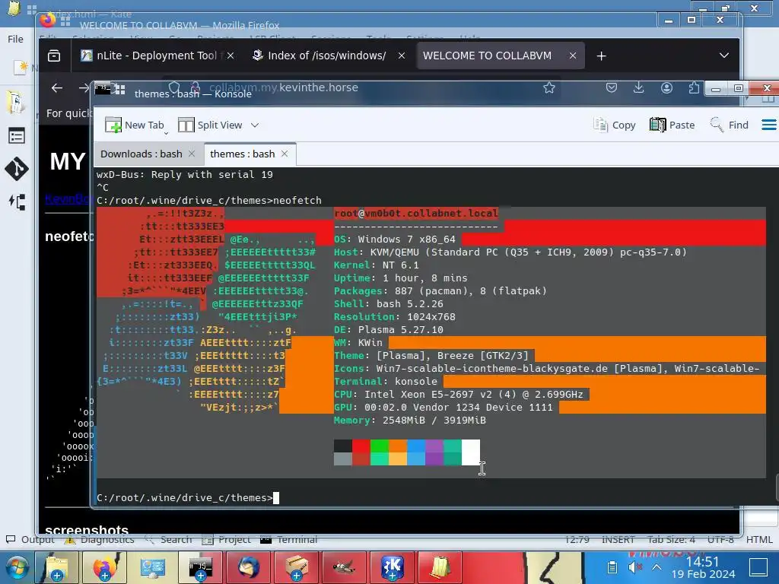Toggle the Search panel in Kate
Viewport: 779px width, 584px height.
(x=168, y=539)
